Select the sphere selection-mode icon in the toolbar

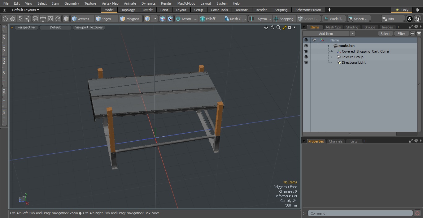[x=5, y=19]
